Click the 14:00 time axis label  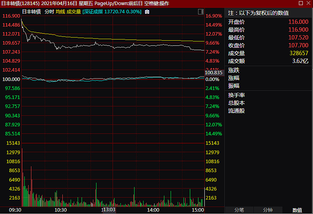click(x=153, y=210)
